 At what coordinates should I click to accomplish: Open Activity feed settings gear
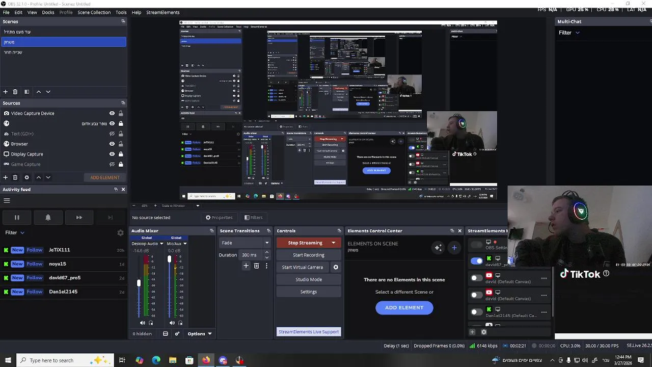(x=120, y=233)
